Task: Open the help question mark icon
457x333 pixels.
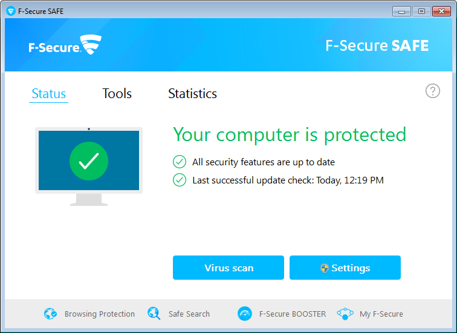Action: pyautogui.click(x=433, y=91)
